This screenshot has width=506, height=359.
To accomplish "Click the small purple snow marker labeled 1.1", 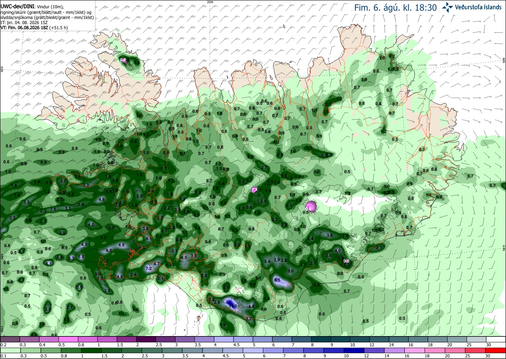I will 254,190.
